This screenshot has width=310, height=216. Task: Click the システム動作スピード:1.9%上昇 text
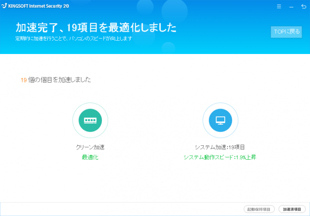click(x=220, y=157)
